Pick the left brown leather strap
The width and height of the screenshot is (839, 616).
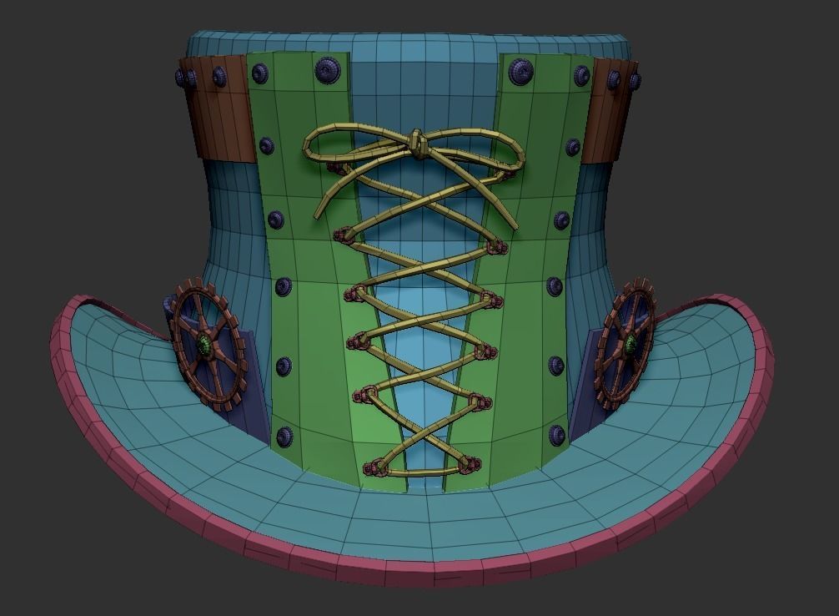point(219,109)
